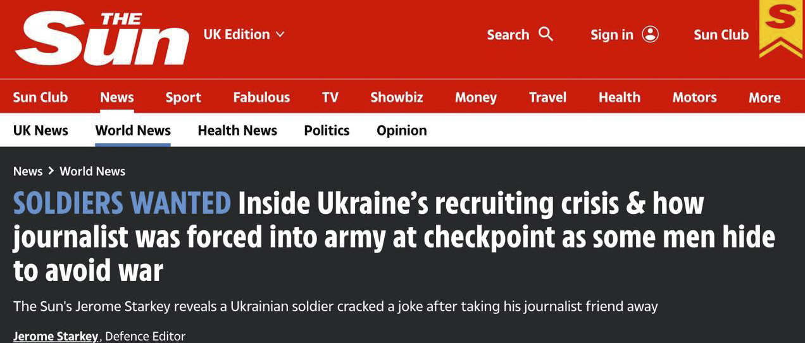Navigate to the Money section
The width and height of the screenshot is (805, 343).
click(x=475, y=97)
